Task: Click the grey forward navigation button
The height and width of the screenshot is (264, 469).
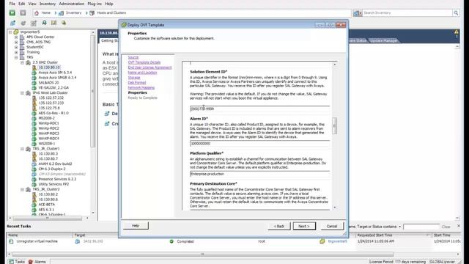Action: tap(23, 13)
